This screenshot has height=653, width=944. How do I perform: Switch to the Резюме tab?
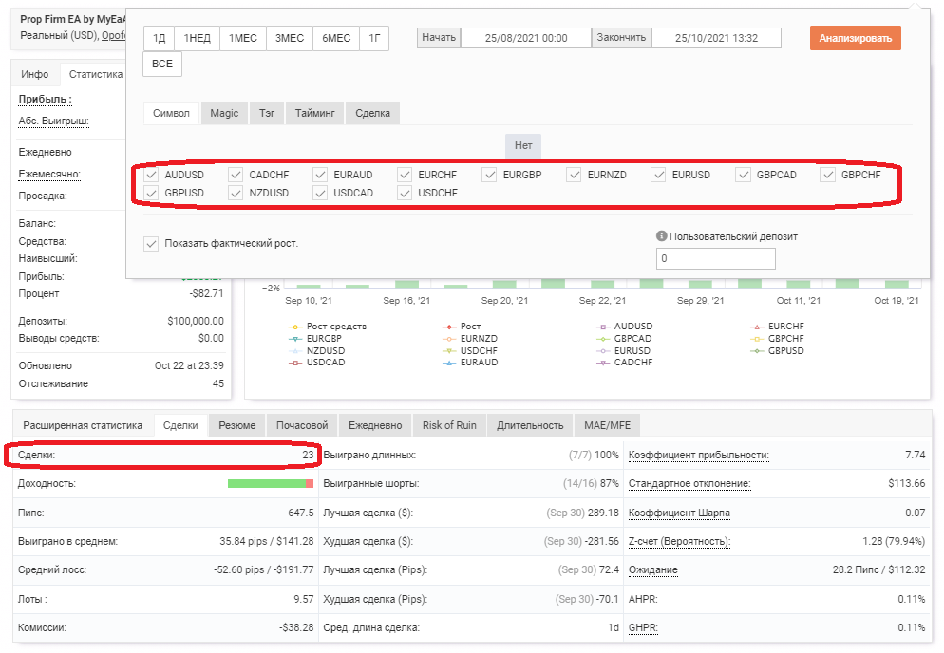(237, 425)
